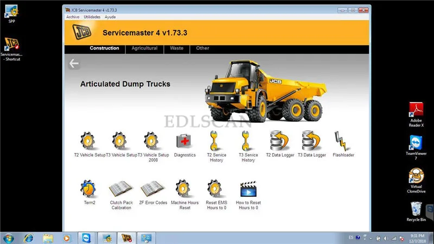Open the Windows Start menu
This screenshot has width=434, height=244.
tap(8, 238)
